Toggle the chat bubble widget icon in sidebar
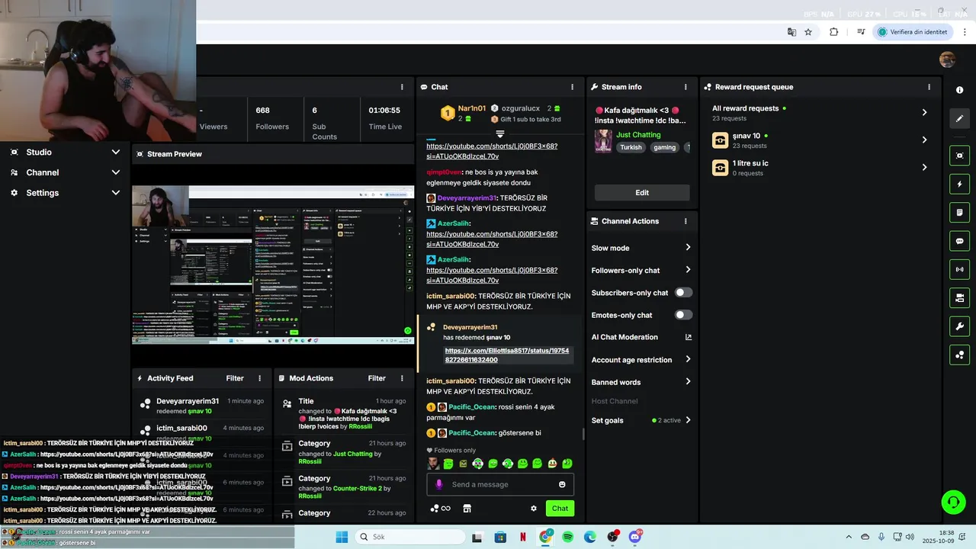The width and height of the screenshot is (976, 549). click(959, 241)
